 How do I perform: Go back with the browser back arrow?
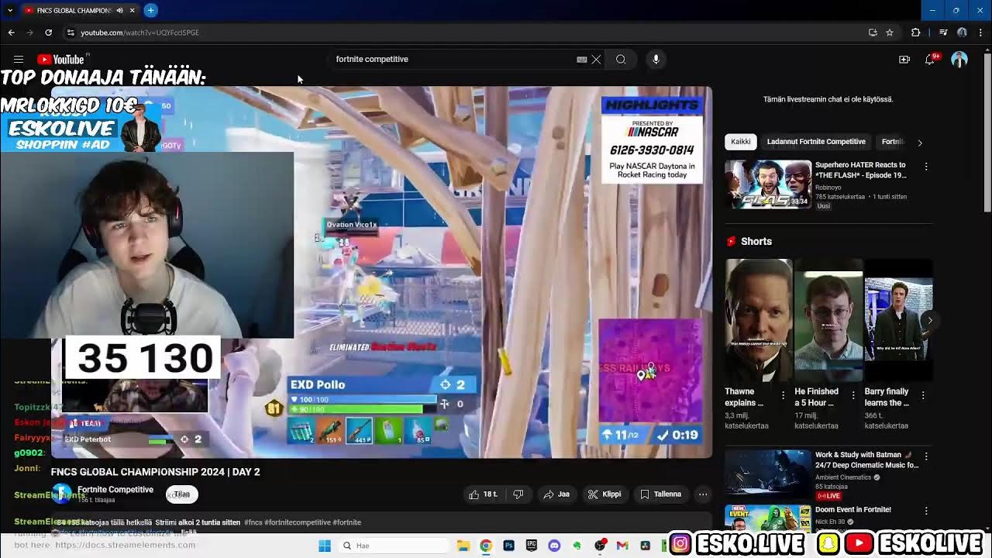(x=11, y=33)
